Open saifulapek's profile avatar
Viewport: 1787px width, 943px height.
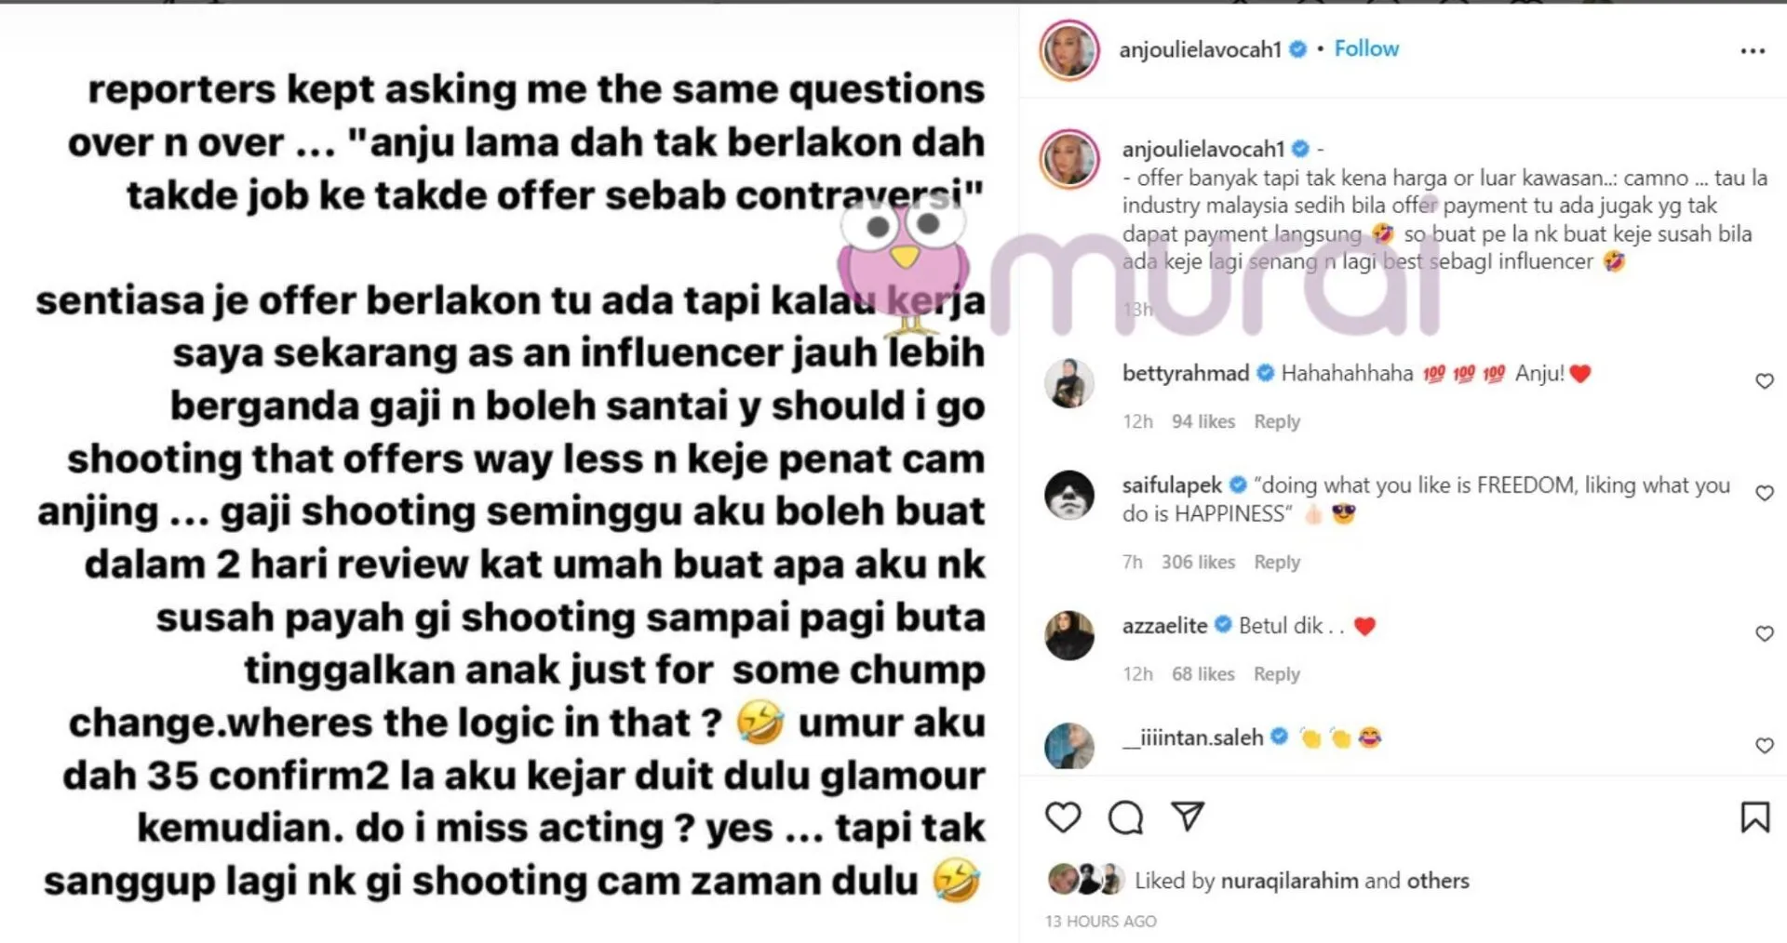coord(1069,495)
